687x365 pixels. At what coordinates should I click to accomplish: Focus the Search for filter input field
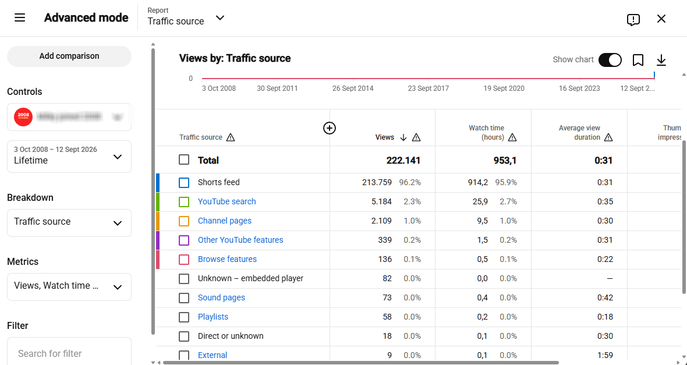(x=69, y=353)
